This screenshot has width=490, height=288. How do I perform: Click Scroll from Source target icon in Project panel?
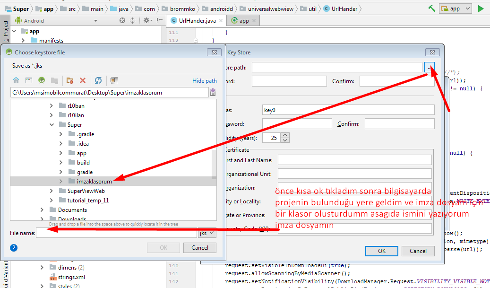[122, 21]
